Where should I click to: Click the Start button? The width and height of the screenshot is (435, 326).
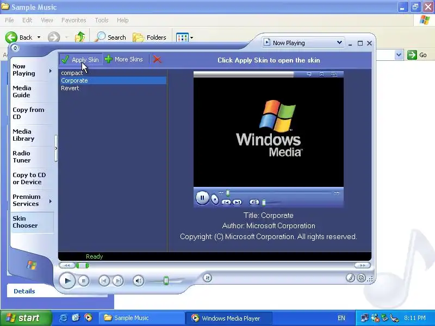click(x=26, y=318)
